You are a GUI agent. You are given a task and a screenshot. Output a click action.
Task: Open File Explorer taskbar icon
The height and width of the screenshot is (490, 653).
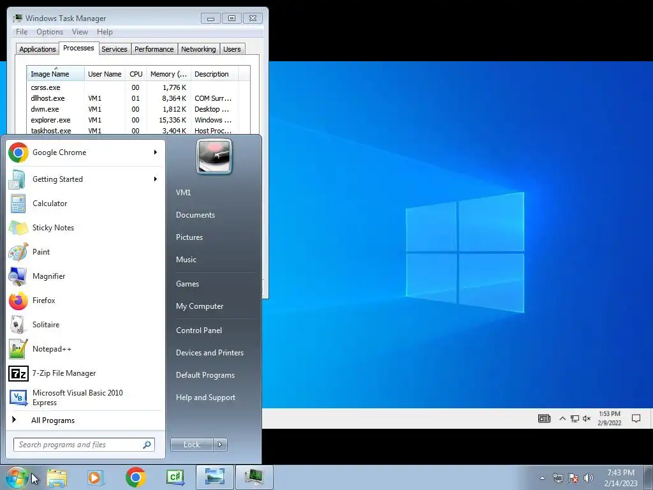pos(57,477)
